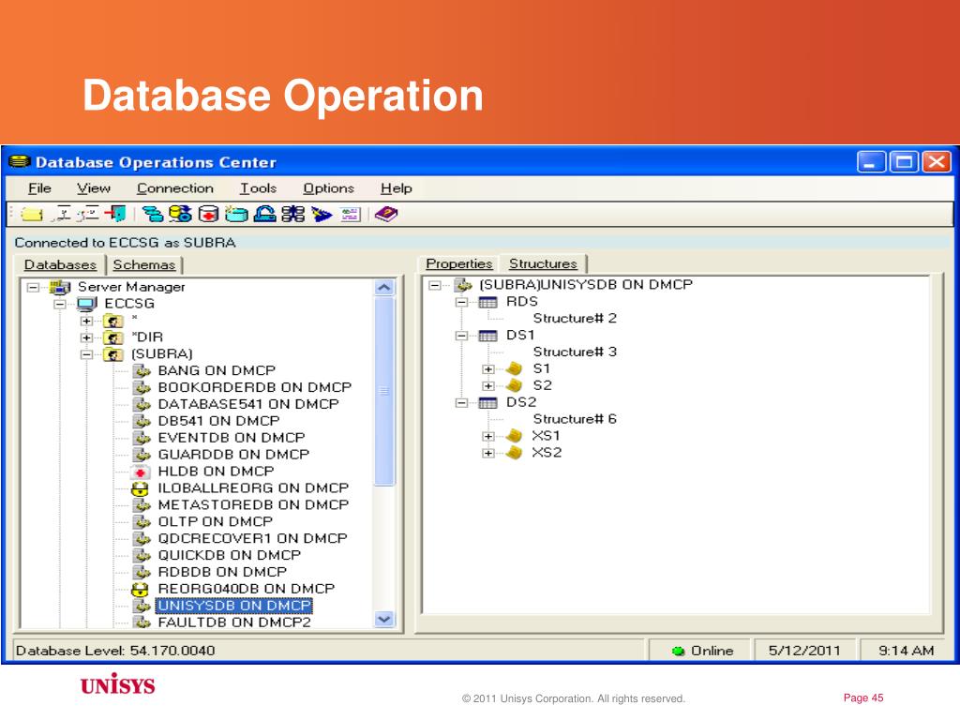Switch to the Databases tab
Viewport: 960px width, 720px height.
coord(61,264)
